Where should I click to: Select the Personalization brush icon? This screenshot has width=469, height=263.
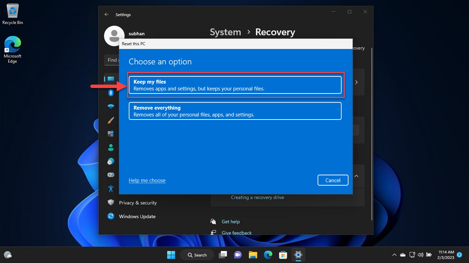tap(111, 120)
